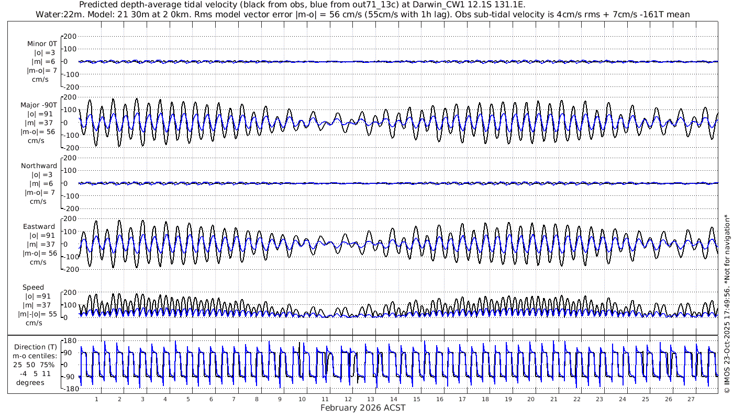
Task: Select day 7 on the date axis
Action: 234,399
